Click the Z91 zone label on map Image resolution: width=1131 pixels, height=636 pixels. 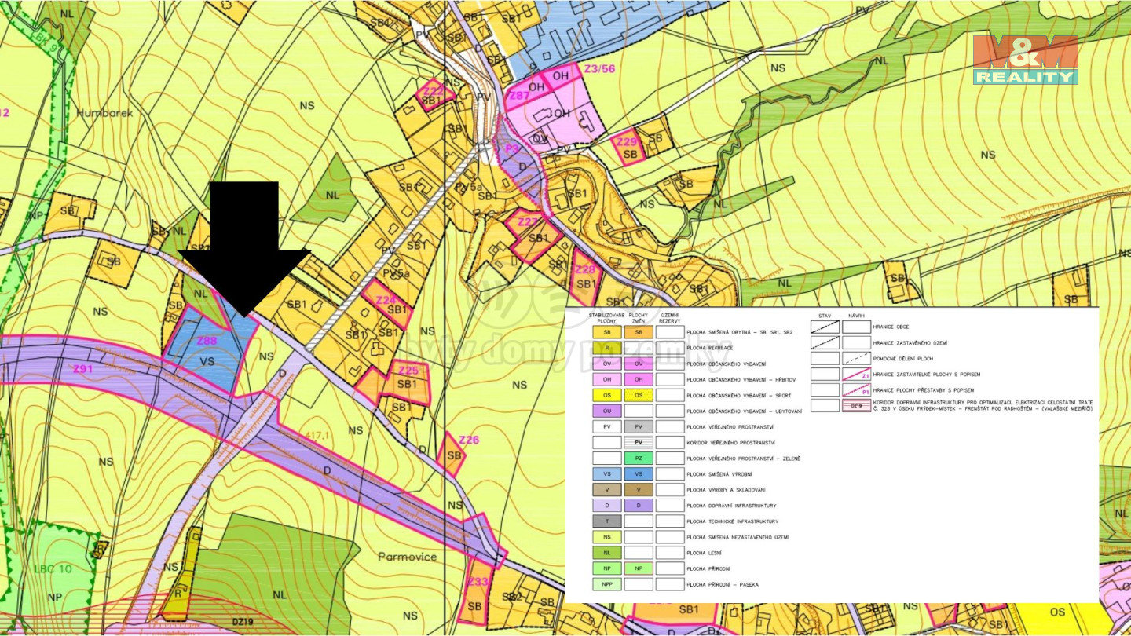click(x=82, y=368)
